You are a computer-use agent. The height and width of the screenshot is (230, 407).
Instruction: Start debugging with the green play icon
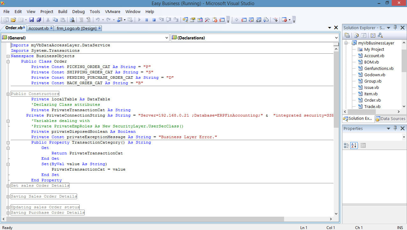[139, 20]
